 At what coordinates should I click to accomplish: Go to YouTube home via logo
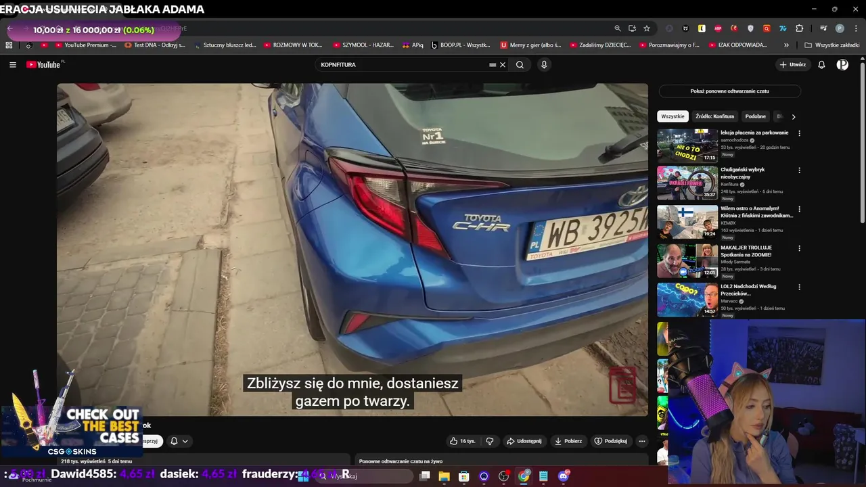click(45, 65)
